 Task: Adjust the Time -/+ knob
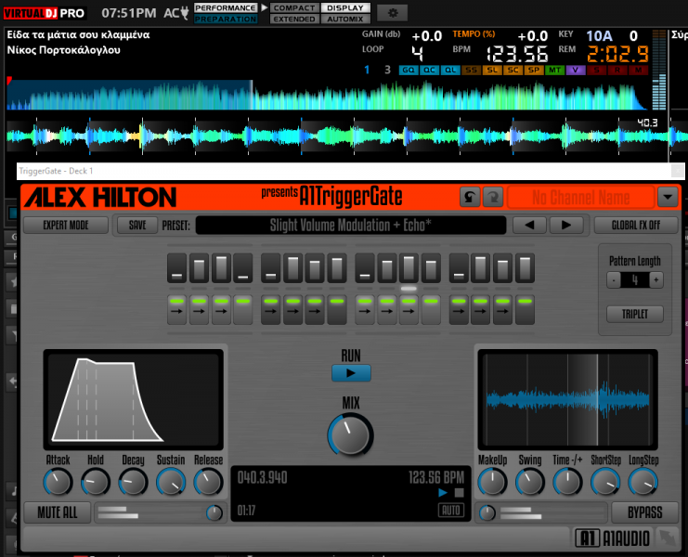coord(567,482)
